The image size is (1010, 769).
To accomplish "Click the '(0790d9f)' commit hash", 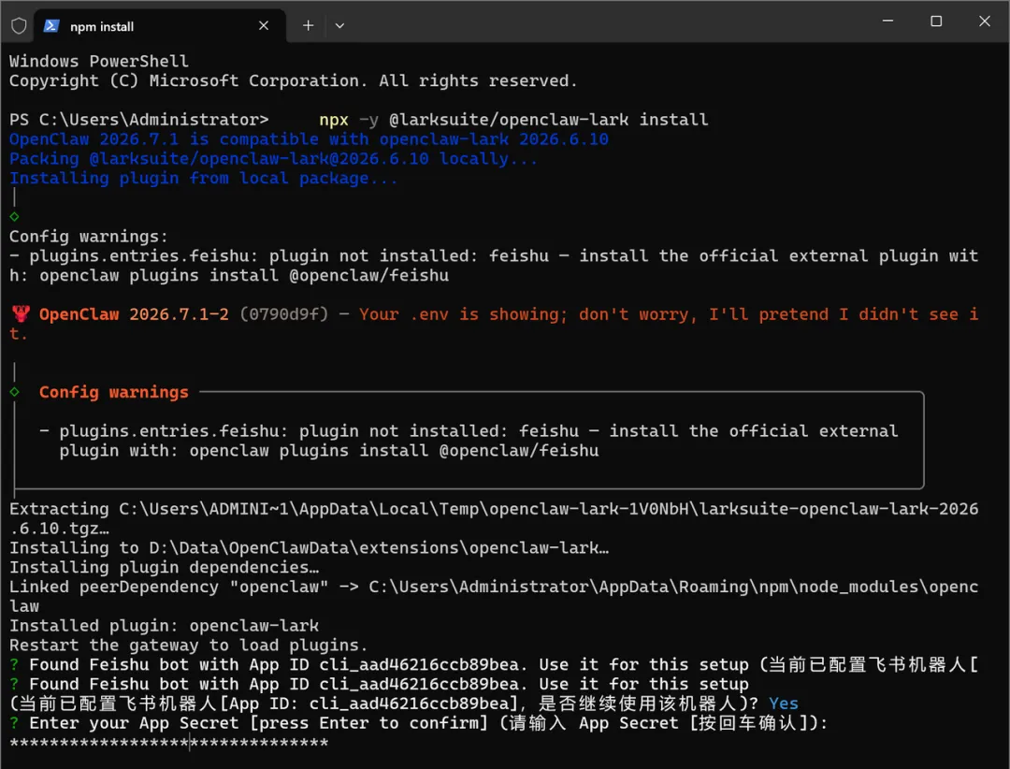I will [x=284, y=314].
